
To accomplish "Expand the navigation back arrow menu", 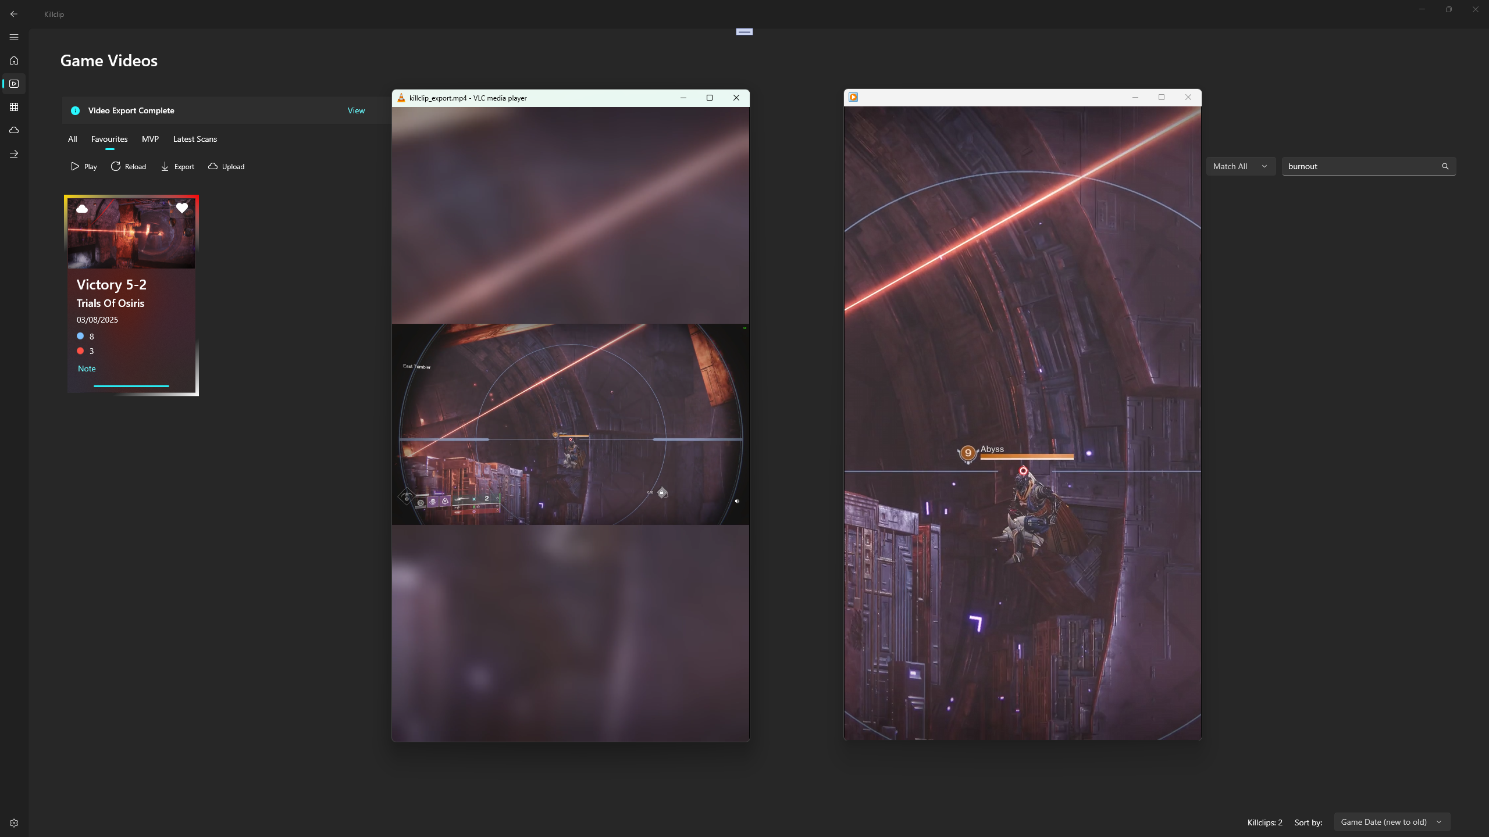I will (x=13, y=13).
